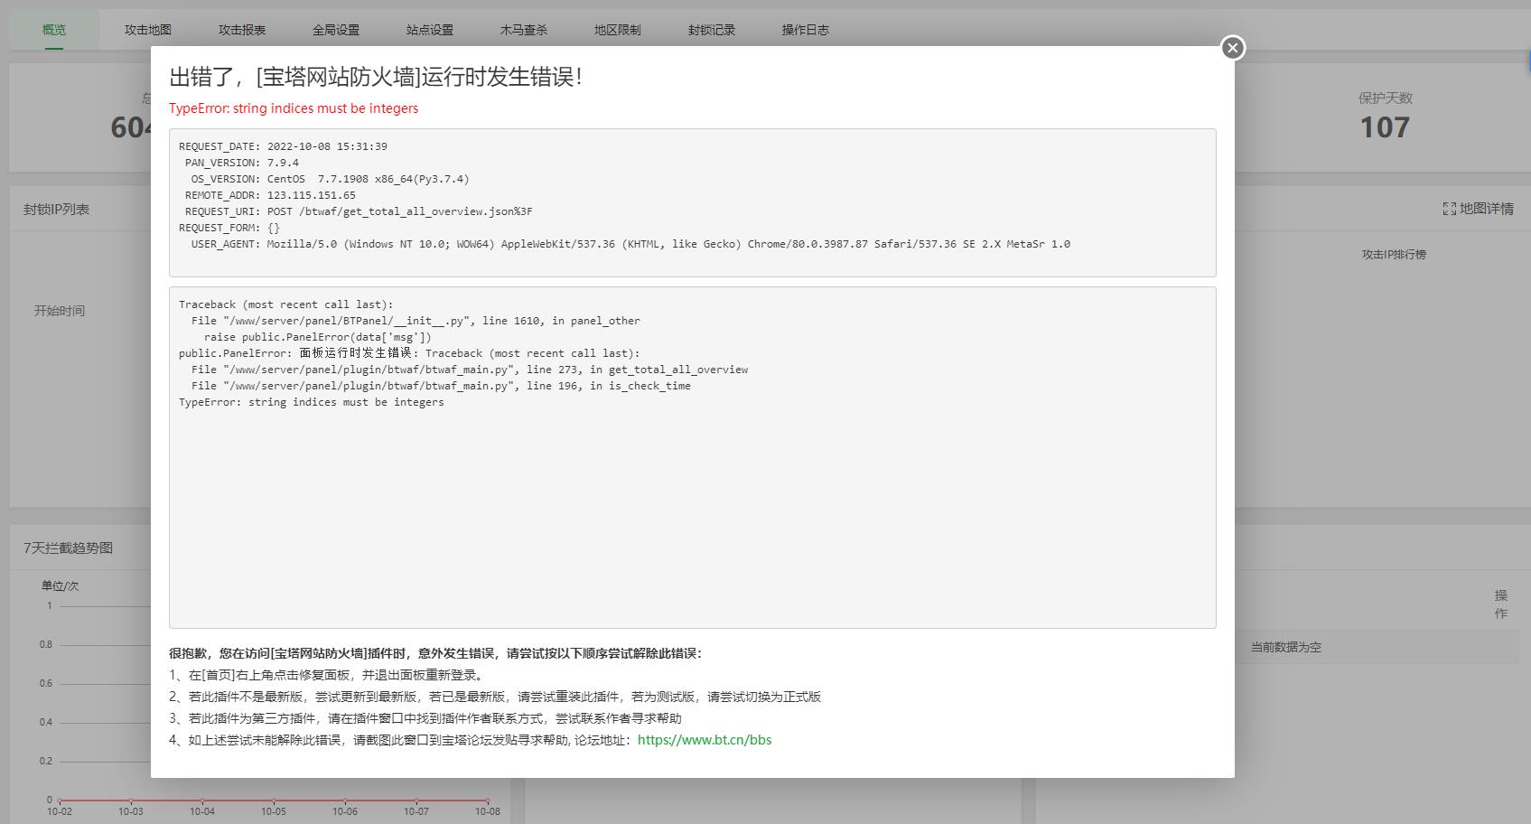Click the 开始时间 column header
The image size is (1531, 824).
(x=60, y=311)
